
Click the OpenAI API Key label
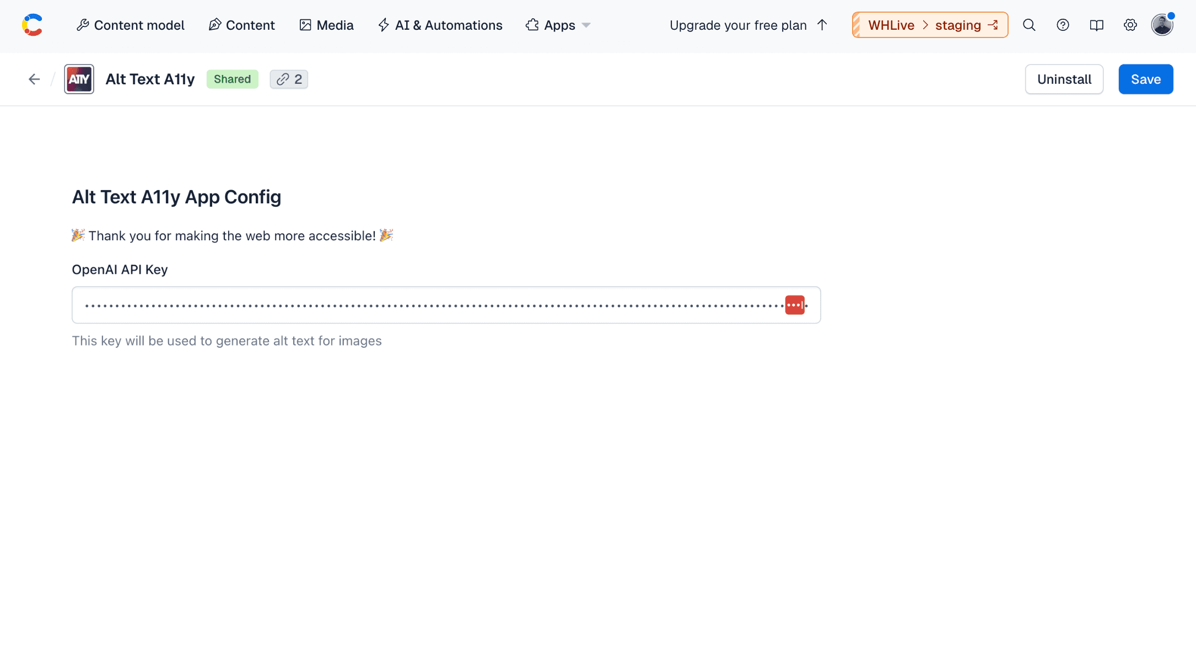[120, 270]
